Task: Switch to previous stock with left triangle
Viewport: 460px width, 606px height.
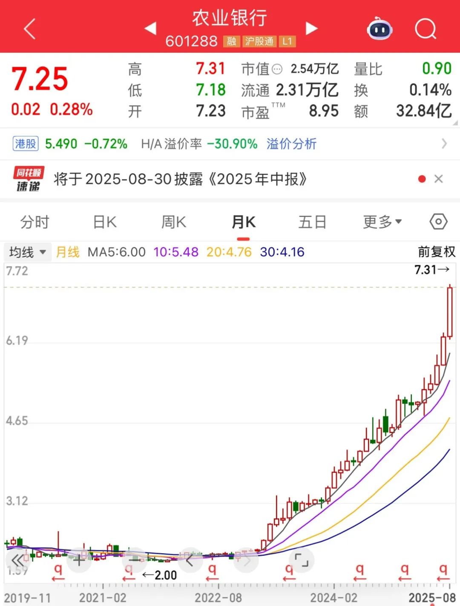Action: coord(151,28)
